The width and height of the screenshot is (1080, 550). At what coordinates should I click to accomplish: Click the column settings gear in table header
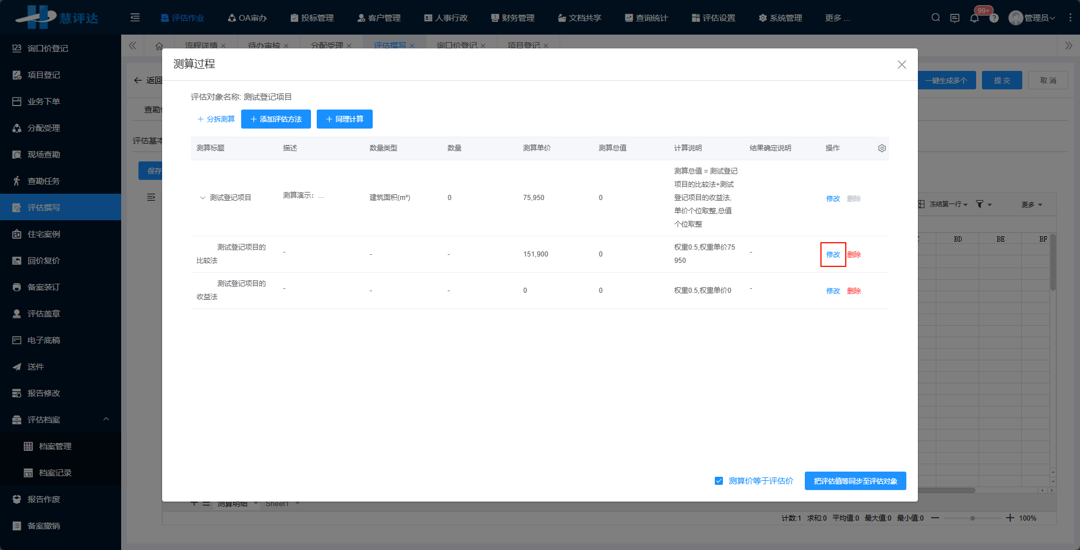click(882, 148)
